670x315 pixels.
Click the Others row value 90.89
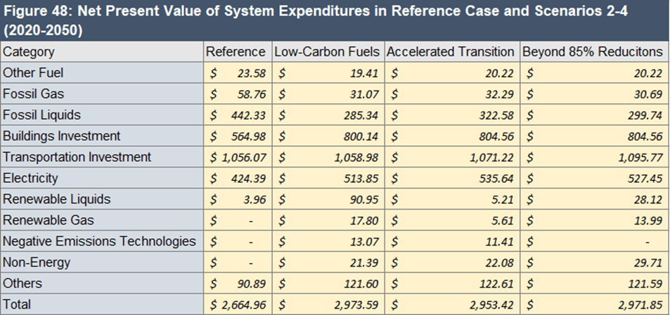coord(251,284)
